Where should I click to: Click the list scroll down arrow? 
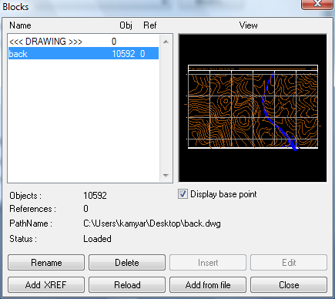pos(166,176)
